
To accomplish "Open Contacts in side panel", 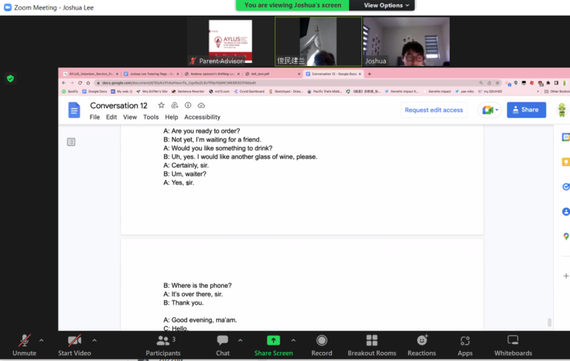I will tap(566, 211).
